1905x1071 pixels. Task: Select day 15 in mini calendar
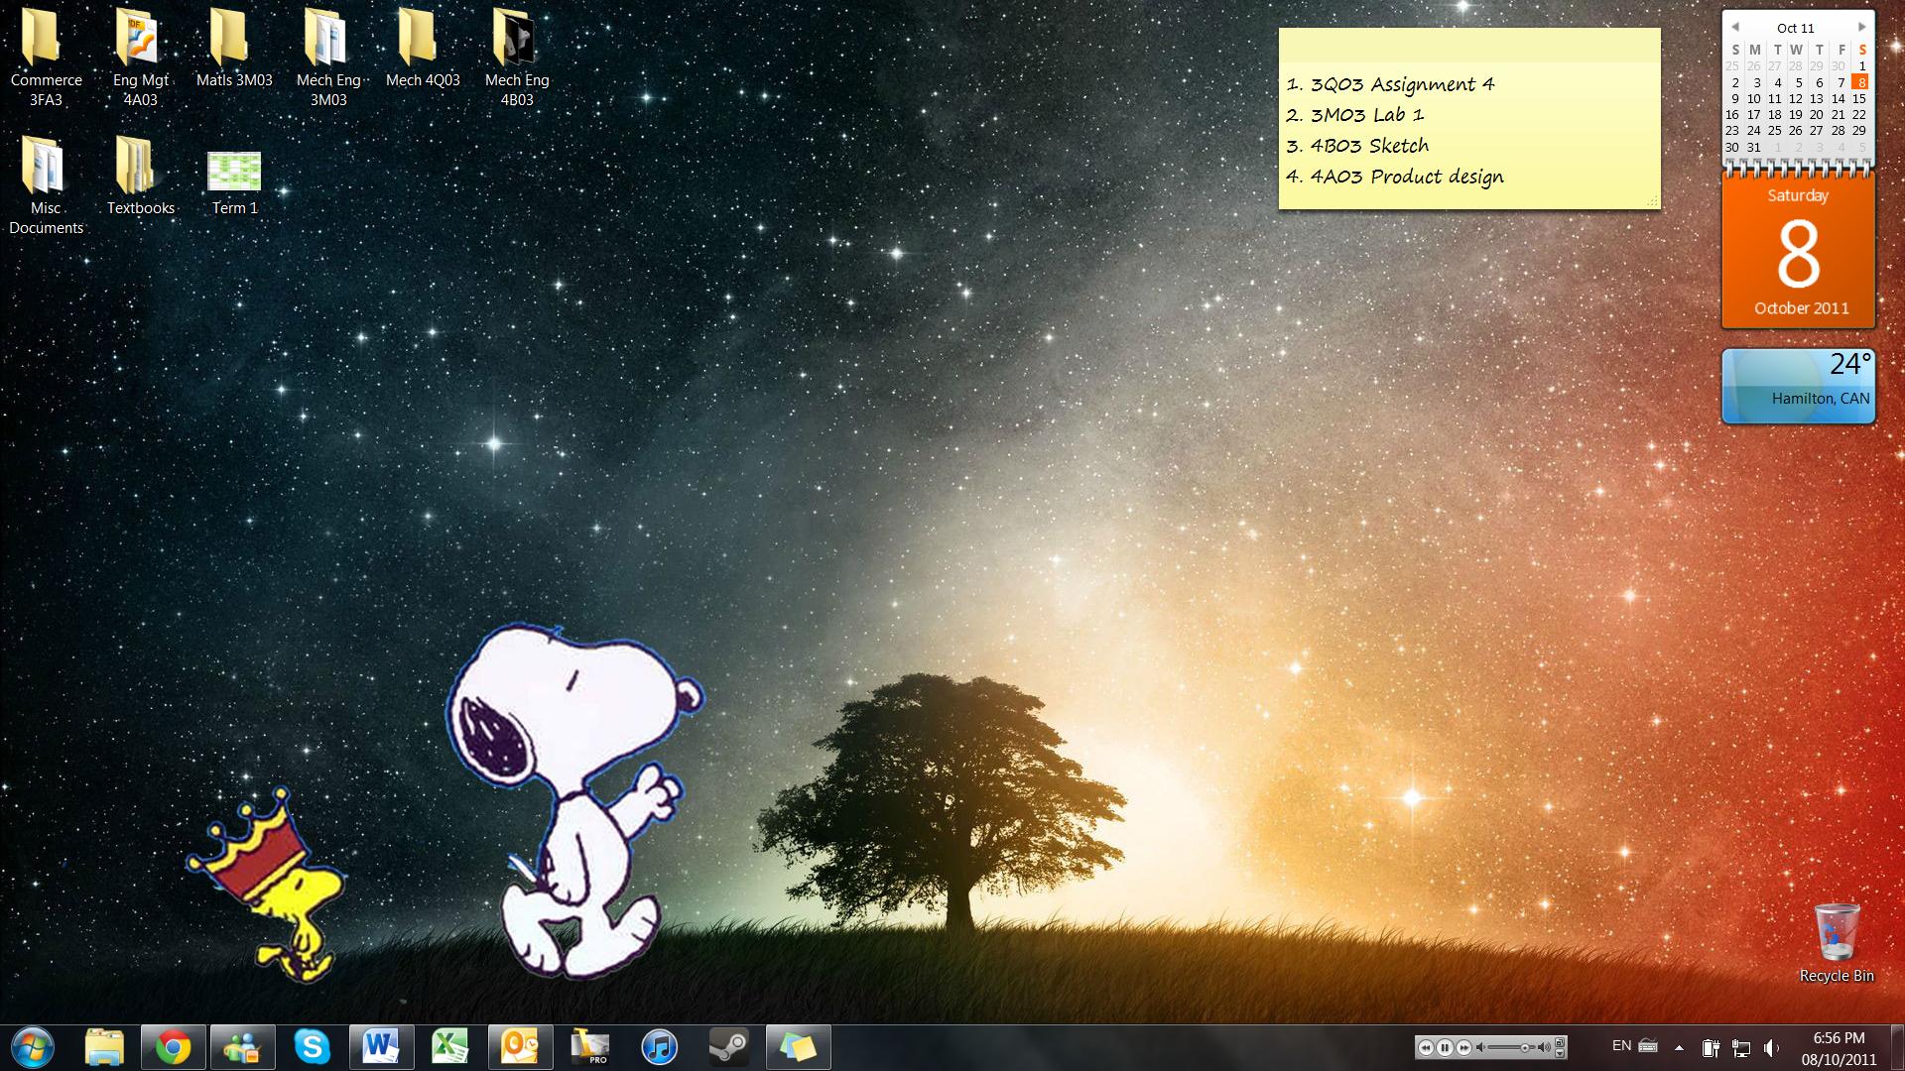pyautogui.click(x=1859, y=98)
